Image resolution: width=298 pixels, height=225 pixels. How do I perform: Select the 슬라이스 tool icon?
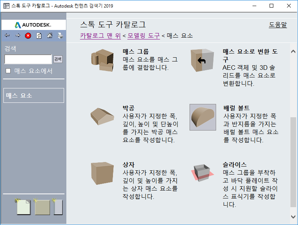[x=202, y=173]
